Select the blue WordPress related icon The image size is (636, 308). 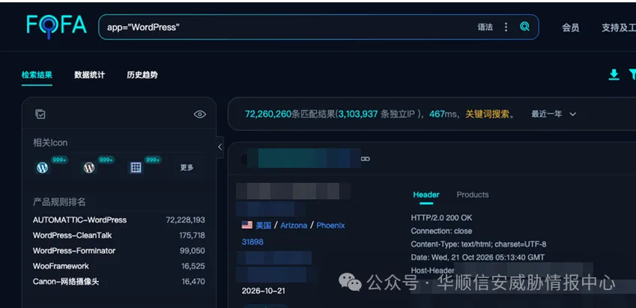coord(43,167)
